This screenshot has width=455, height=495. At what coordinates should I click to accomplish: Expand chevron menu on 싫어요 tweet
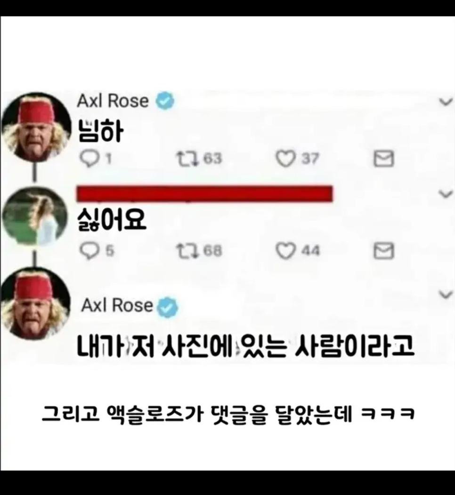coord(446,194)
